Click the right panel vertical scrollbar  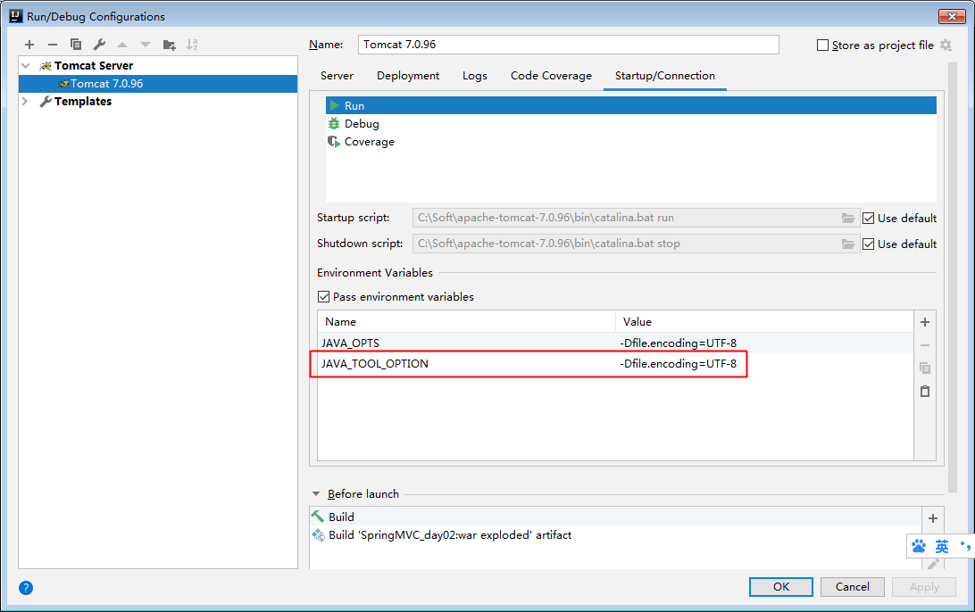tap(952, 277)
